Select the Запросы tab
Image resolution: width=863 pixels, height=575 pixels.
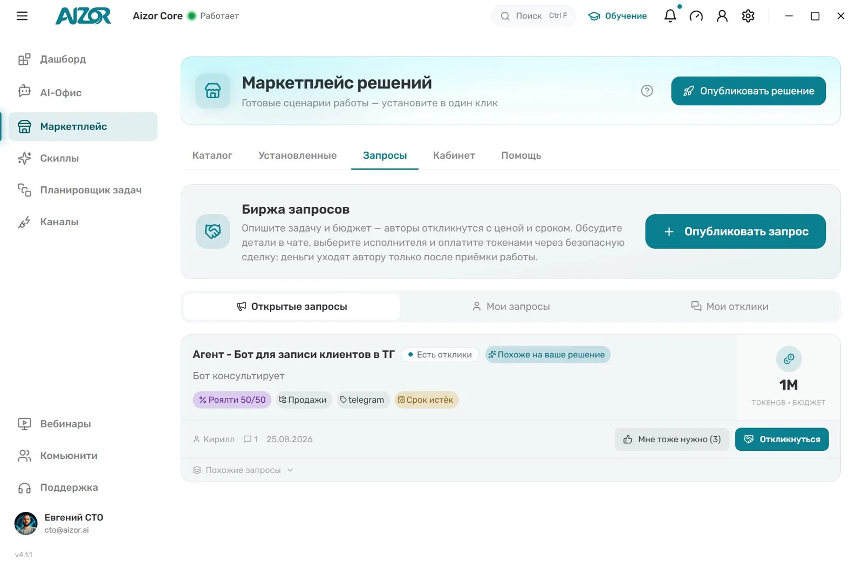coord(385,155)
